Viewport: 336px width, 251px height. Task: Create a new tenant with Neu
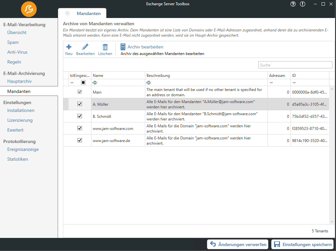tap(69, 50)
